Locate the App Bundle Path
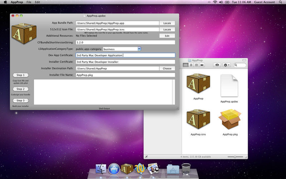Image resolution: width=286 pixels, height=179 pixels. 167,23
